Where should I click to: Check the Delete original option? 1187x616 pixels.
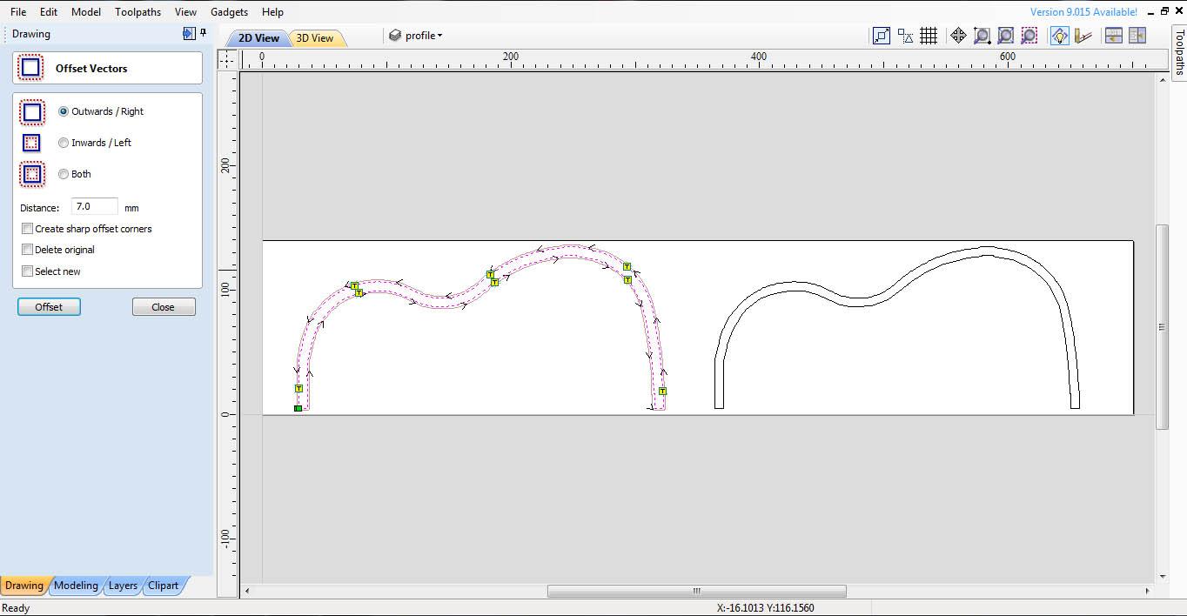tap(28, 250)
